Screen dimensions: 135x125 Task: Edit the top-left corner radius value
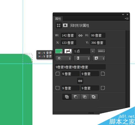tap(70, 74)
